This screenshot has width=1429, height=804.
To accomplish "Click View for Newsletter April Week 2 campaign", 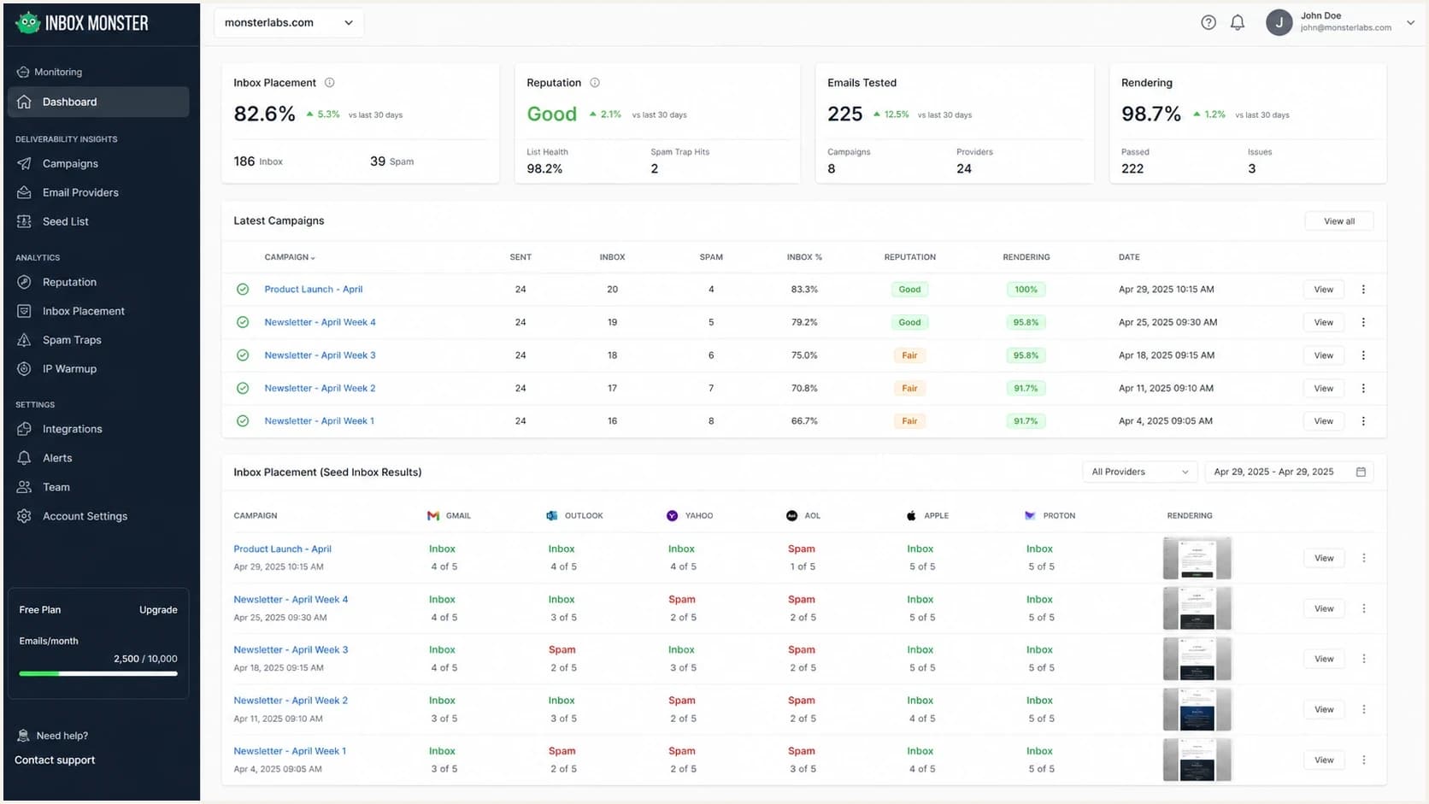I will coord(1323,388).
